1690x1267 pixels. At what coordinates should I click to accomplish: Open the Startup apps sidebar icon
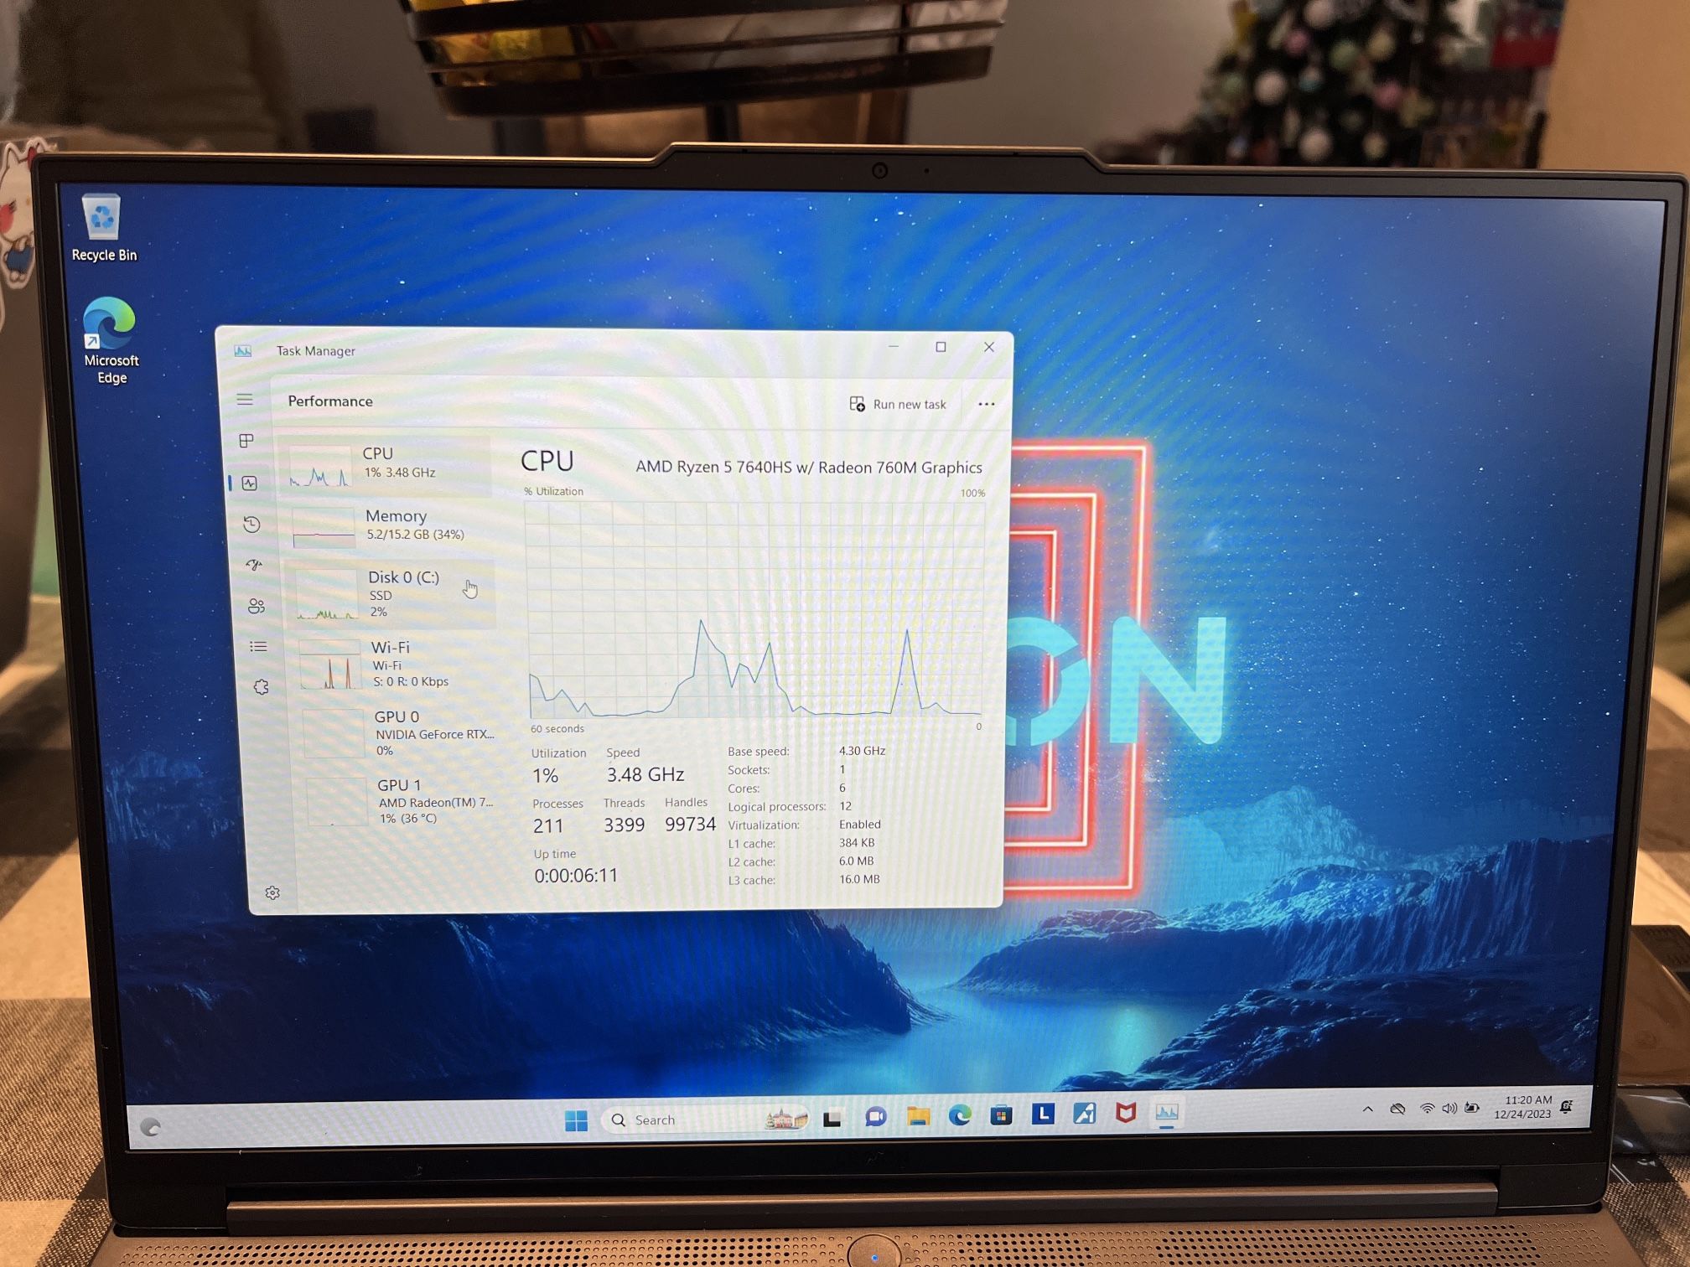254,566
